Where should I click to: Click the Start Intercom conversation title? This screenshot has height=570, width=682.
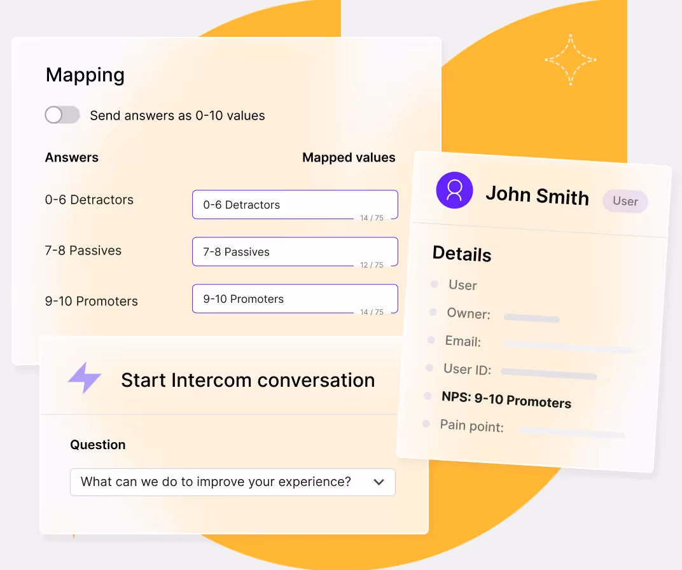(x=248, y=380)
